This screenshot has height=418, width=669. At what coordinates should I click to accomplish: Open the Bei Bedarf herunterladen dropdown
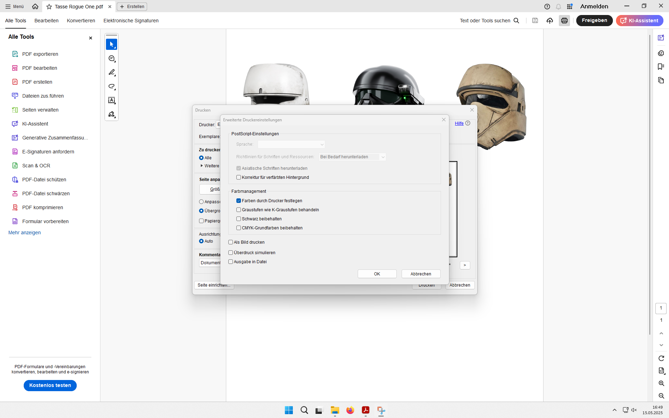pyautogui.click(x=352, y=157)
